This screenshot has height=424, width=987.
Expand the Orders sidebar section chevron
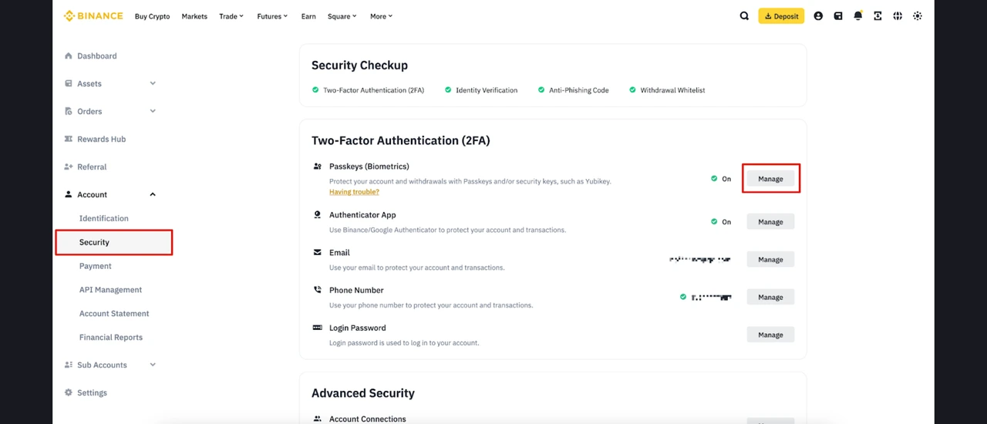pos(153,111)
